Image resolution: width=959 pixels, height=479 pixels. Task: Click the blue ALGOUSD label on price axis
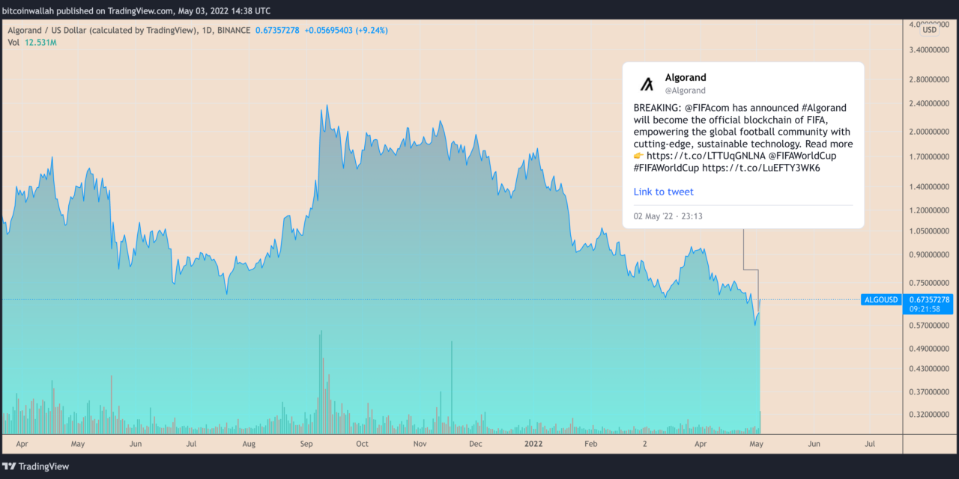coord(880,299)
